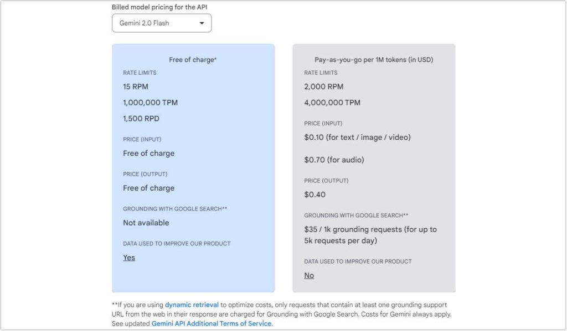Select the Free of charge pricing card header

(x=193, y=60)
